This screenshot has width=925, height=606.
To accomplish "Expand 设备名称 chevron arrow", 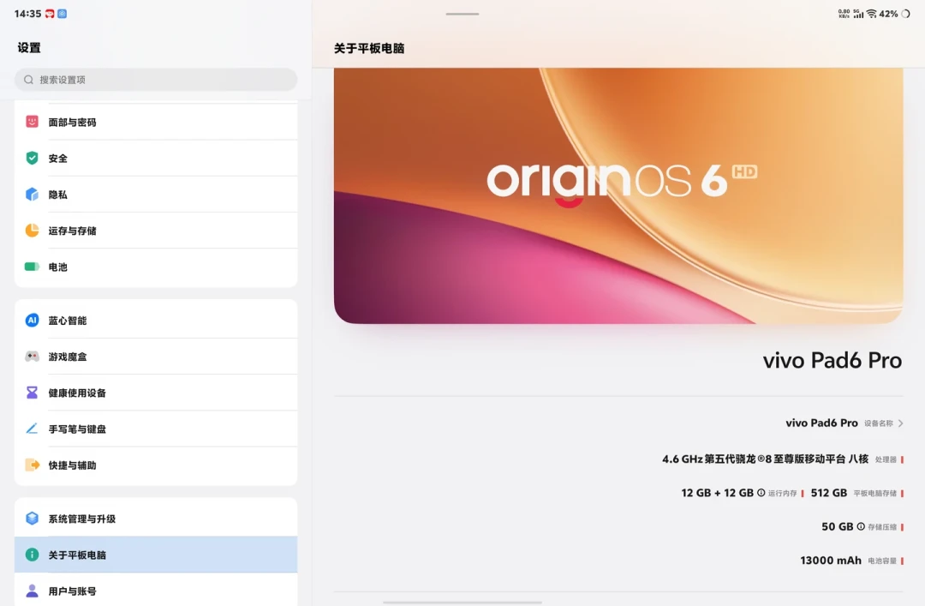I will click(x=900, y=423).
